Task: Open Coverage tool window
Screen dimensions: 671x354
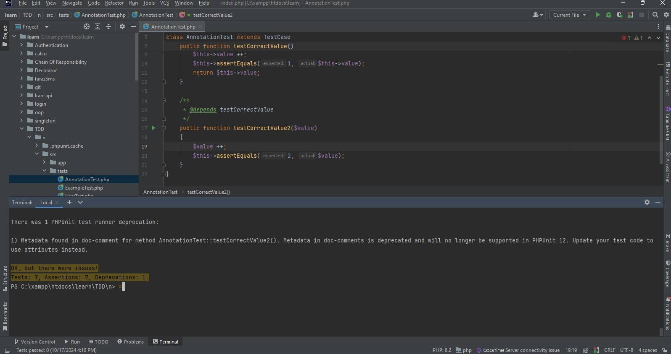Action: (667, 274)
